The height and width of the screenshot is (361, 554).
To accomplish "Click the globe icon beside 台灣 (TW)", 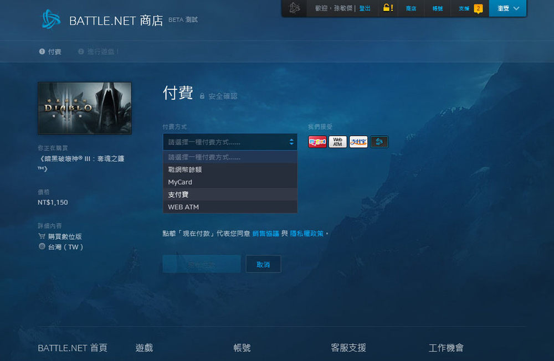I will (42, 246).
